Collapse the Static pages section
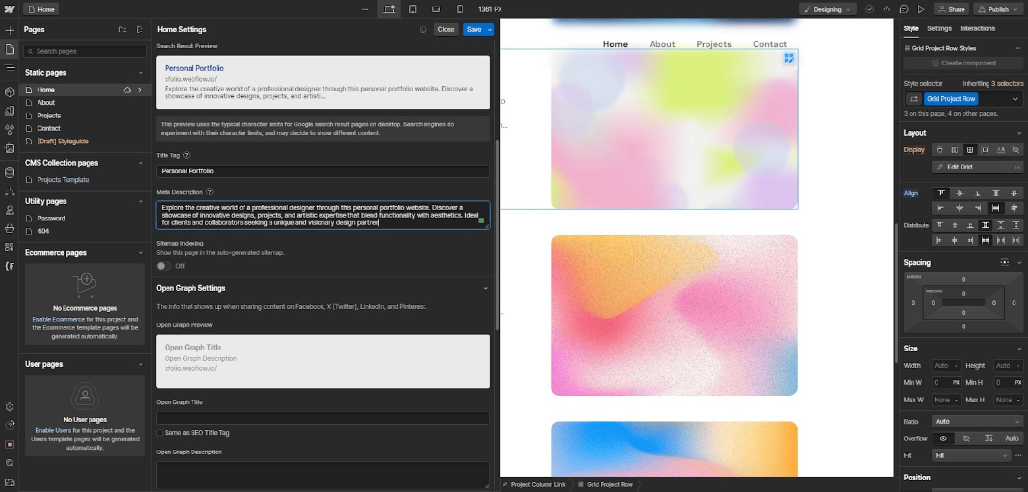The image size is (1028, 492). 141,72
